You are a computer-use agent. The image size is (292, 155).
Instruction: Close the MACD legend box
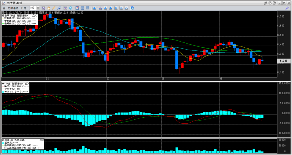pos(29,83)
